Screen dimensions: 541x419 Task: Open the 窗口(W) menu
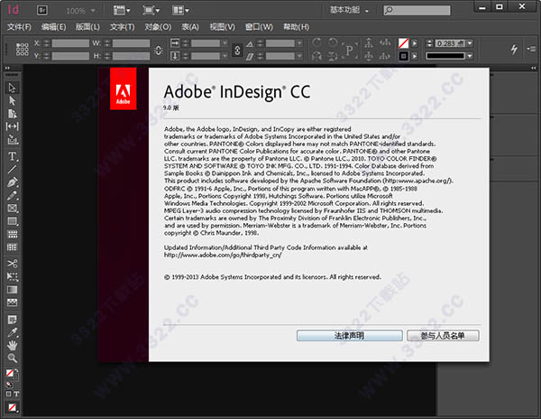coord(259,26)
